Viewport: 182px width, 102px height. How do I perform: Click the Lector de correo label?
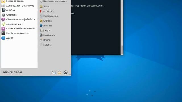pyautogui.click(x=15, y=1)
